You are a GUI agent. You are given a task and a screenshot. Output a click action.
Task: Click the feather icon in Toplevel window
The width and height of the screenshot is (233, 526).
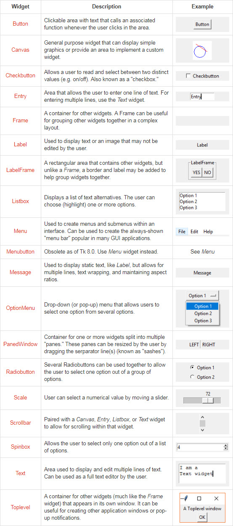pos(184,498)
